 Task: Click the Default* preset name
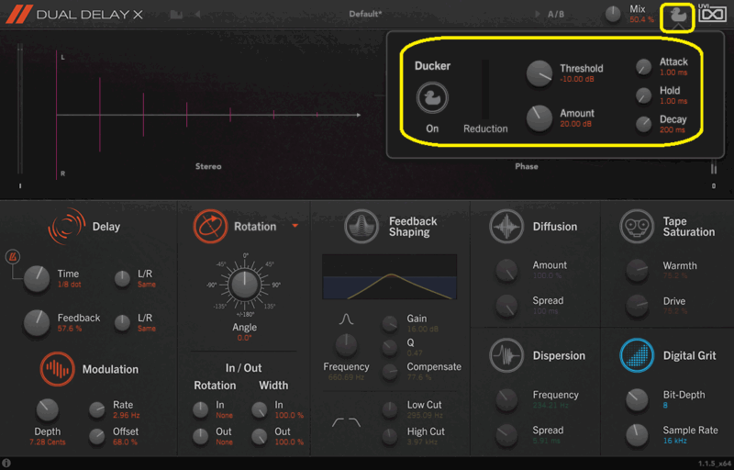click(x=365, y=14)
